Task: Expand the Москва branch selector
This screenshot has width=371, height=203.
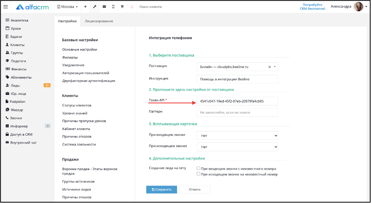Action: tap(67, 7)
